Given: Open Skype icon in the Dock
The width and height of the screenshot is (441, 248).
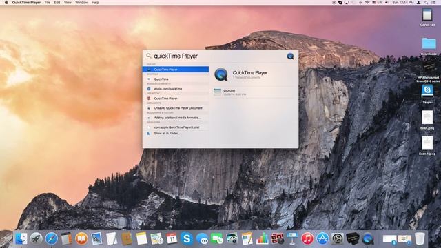Looking at the screenshot, I should [187, 239].
